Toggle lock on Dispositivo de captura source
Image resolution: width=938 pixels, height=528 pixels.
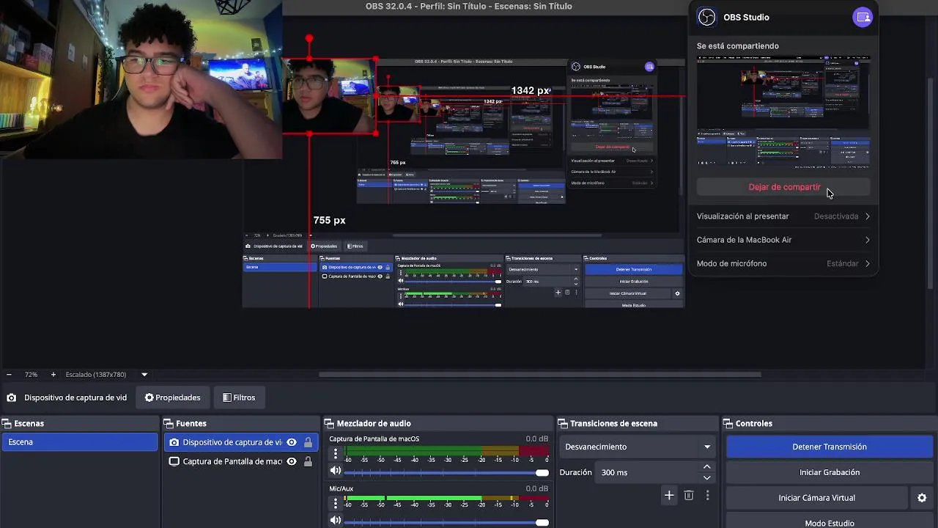(x=308, y=442)
